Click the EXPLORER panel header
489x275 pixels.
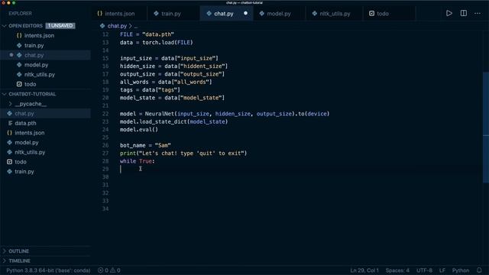click(21, 14)
